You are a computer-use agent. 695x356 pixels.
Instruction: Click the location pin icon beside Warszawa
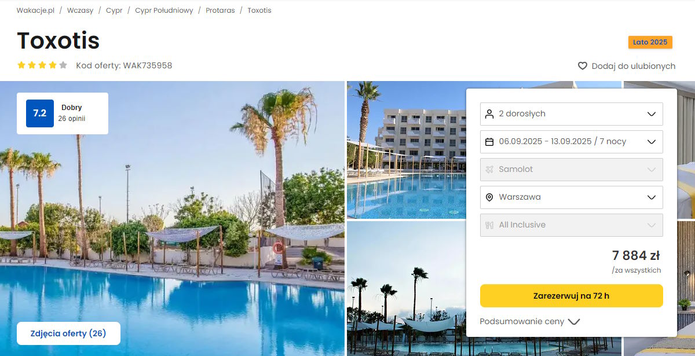(x=489, y=197)
